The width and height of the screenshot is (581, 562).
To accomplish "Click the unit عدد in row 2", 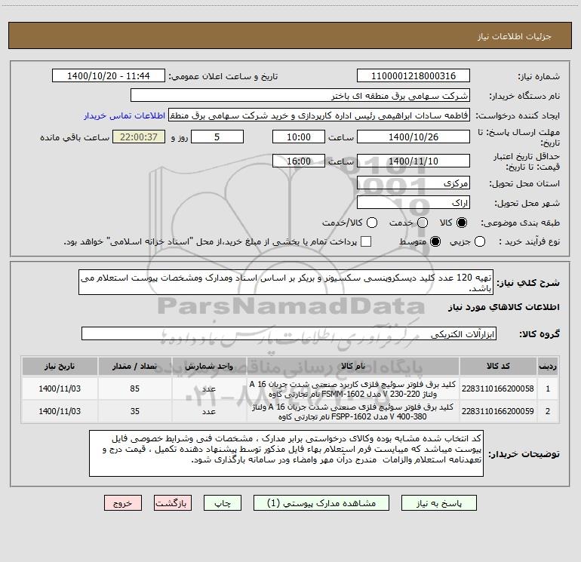I will [209, 411].
